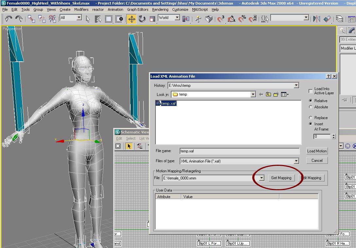356x248 pixels.
Task: Click the Edit Mapping button
Action: click(311, 178)
